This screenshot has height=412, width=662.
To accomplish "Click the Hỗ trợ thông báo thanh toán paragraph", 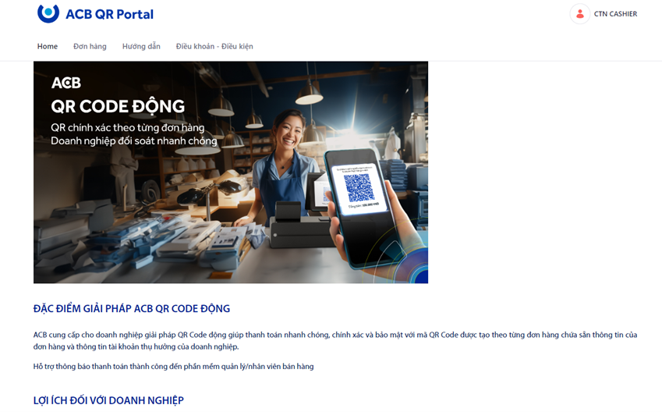I will [174, 367].
